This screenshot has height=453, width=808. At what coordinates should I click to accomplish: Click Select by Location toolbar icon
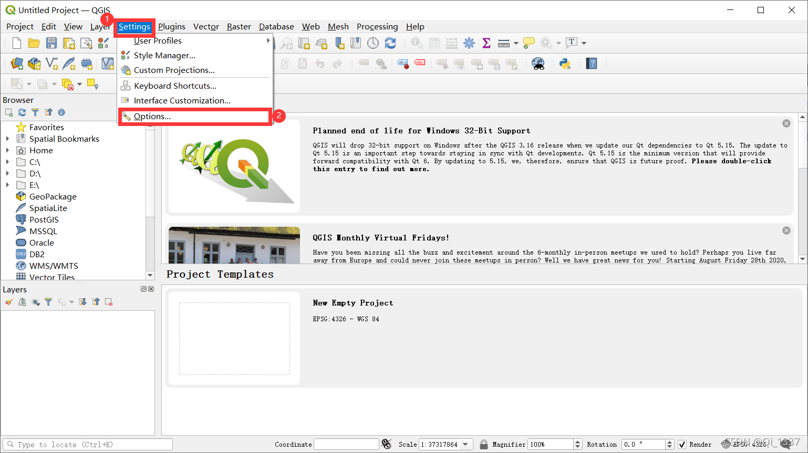click(x=92, y=84)
